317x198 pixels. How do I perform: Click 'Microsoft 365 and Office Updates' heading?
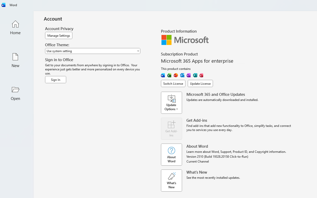pos(216,95)
